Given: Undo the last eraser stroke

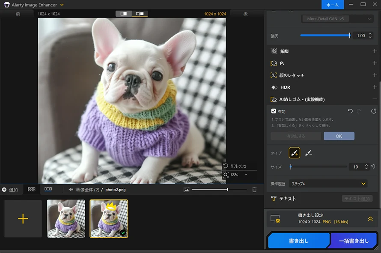Looking at the screenshot, I should coord(350,111).
